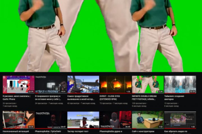Open the dark Phasmophobia thumbnail lasting 19:01

(x=51, y=84)
